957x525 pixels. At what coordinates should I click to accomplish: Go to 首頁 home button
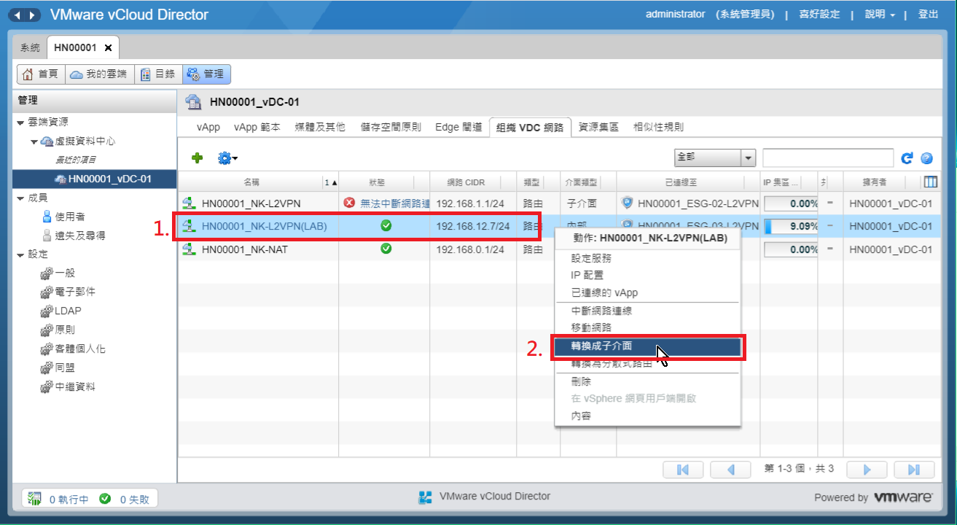41,74
